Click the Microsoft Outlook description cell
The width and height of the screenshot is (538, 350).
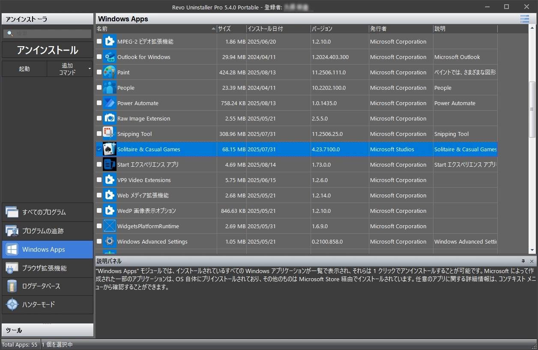[457, 57]
